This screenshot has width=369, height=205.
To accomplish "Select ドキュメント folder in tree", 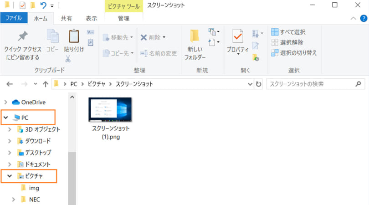I will 38,164.
